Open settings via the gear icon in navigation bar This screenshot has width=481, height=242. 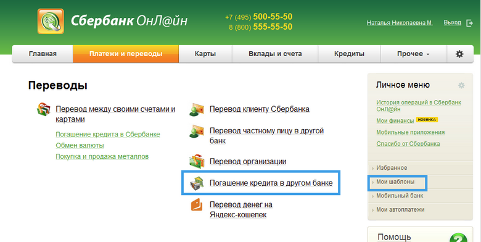459,54
